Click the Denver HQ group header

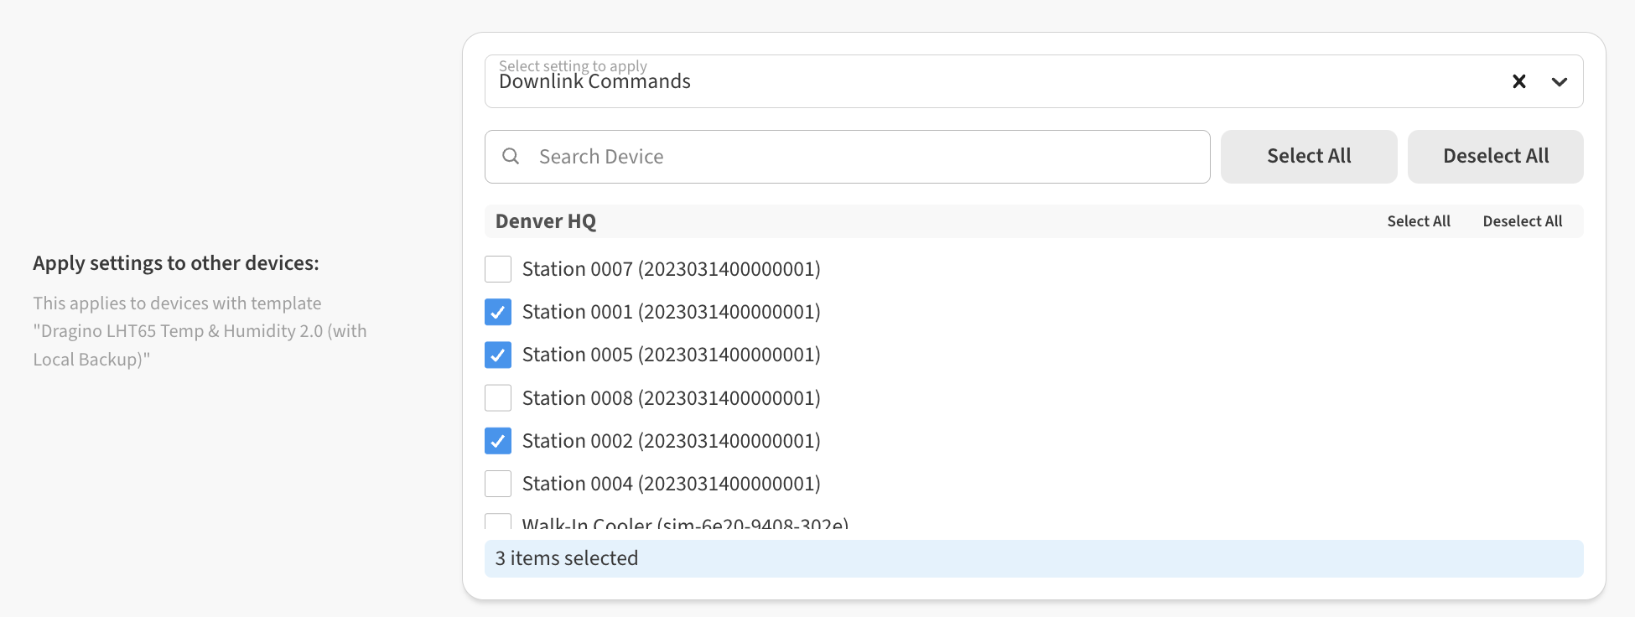coord(546,221)
